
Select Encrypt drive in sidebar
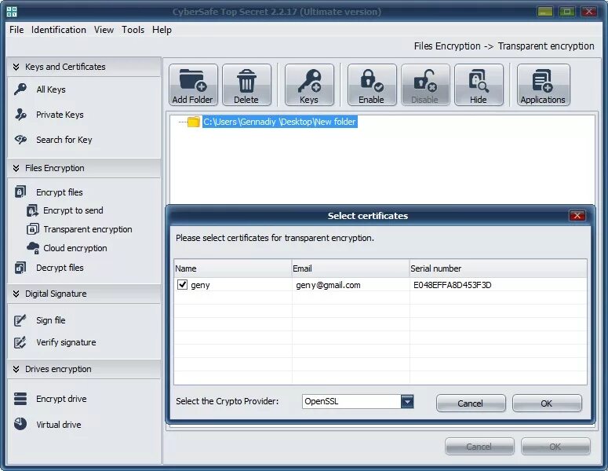point(61,399)
